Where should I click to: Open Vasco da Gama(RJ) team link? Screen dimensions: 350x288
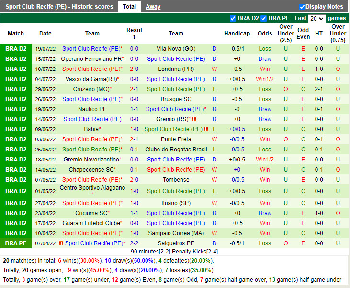tap(91, 79)
